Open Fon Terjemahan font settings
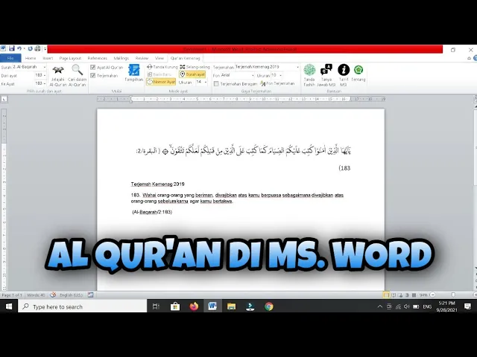477x357 pixels. click(x=277, y=83)
